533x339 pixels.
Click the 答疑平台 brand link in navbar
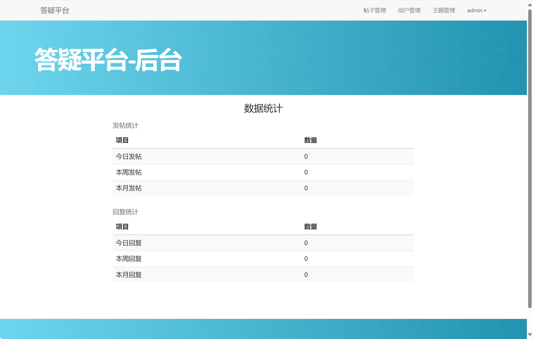click(x=54, y=10)
